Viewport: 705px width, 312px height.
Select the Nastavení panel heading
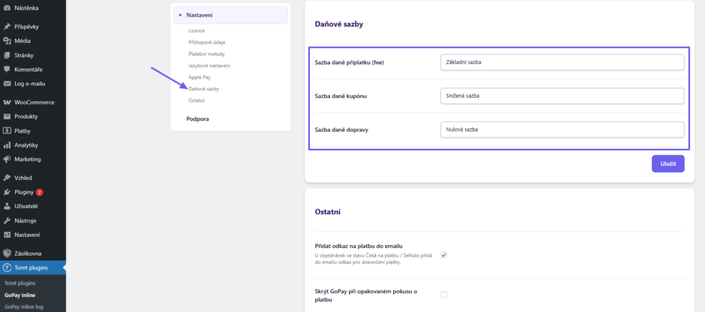(230, 15)
